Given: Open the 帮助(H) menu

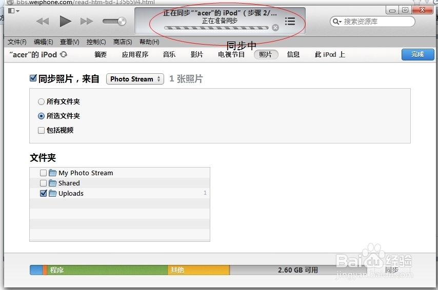Looking at the screenshot, I should point(149,42).
